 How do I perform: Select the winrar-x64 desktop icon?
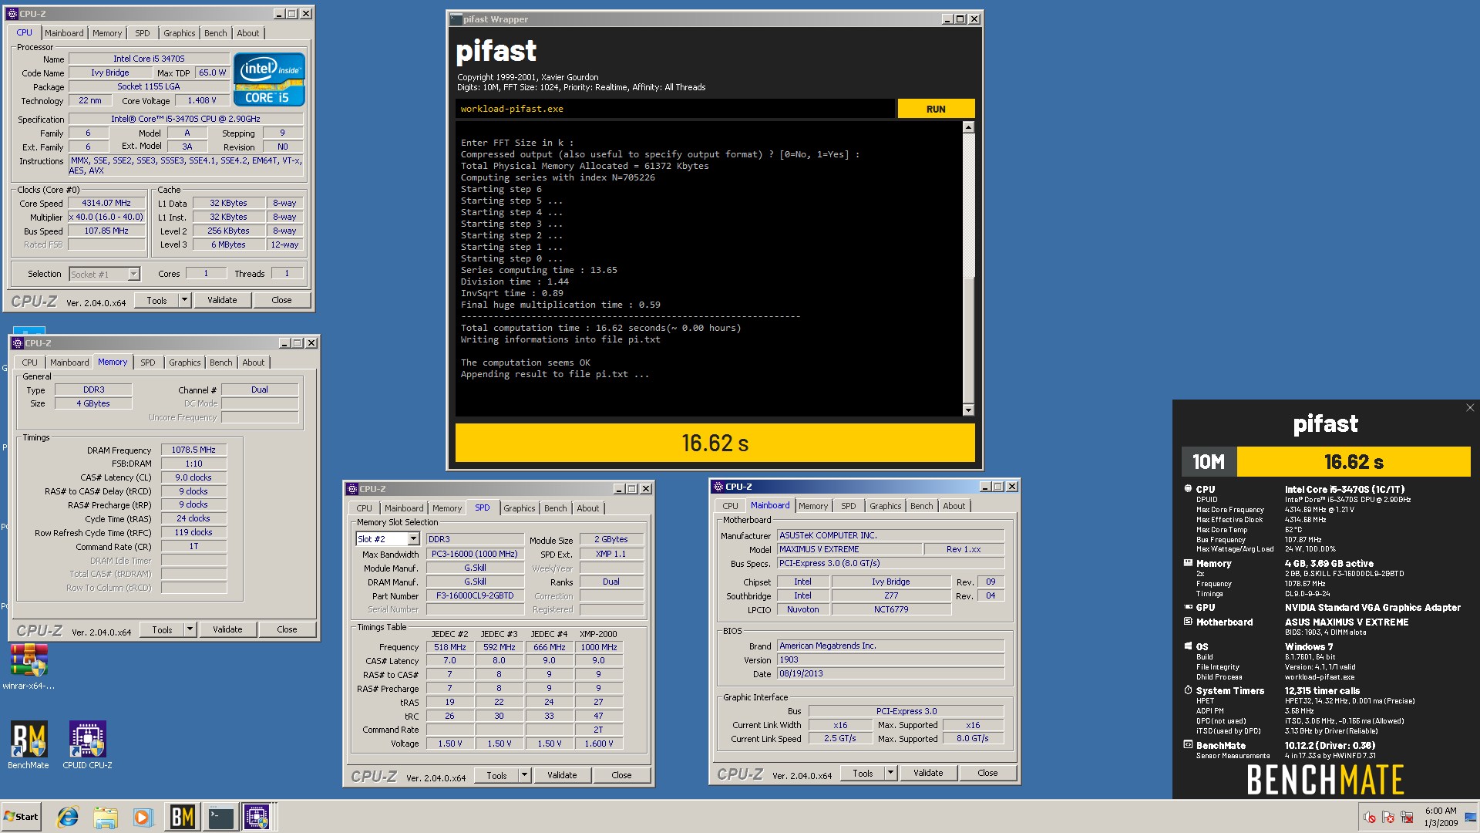tap(29, 667)
